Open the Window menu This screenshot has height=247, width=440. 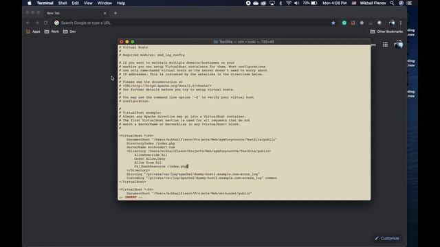click(104, 3)
